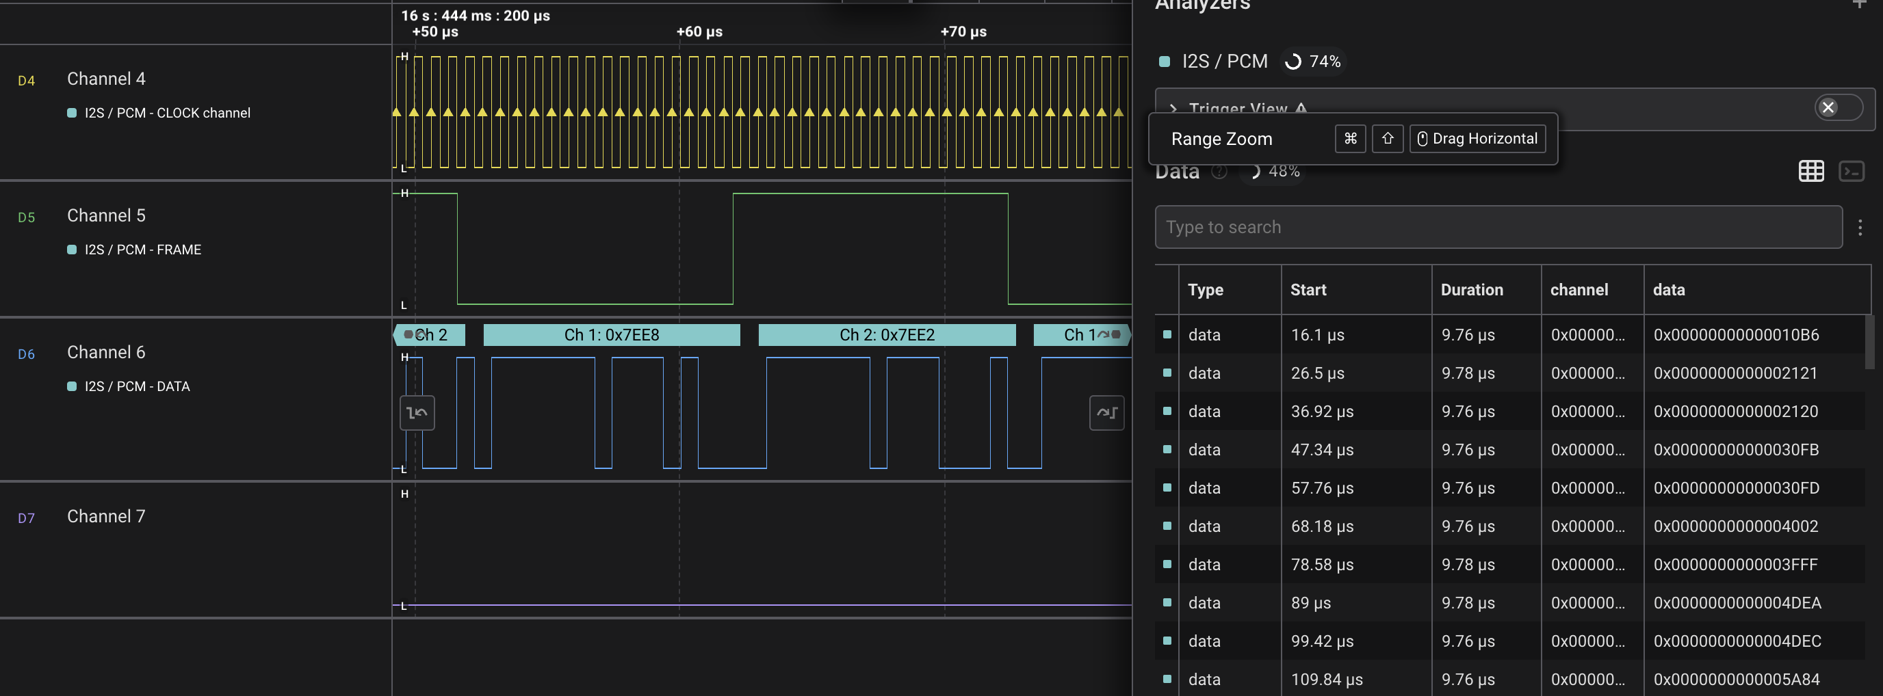Click I2S / PCM - FRAME text

(x=142, y=250)
